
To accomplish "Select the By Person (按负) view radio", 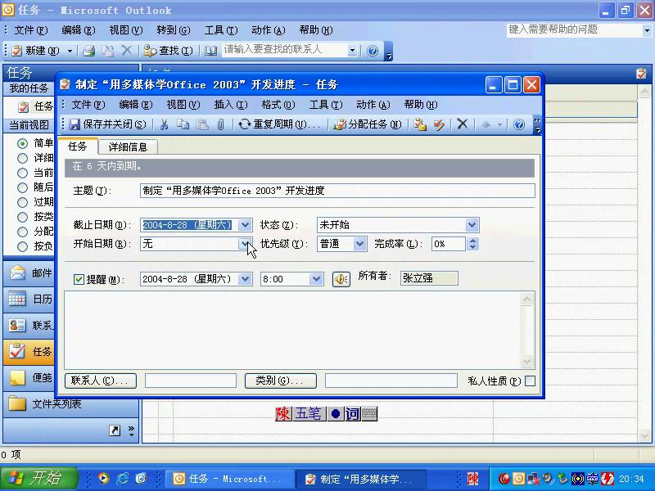I will tap(23, 246).
